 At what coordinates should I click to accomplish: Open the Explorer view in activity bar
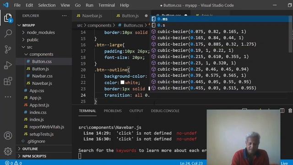point(8,18)
